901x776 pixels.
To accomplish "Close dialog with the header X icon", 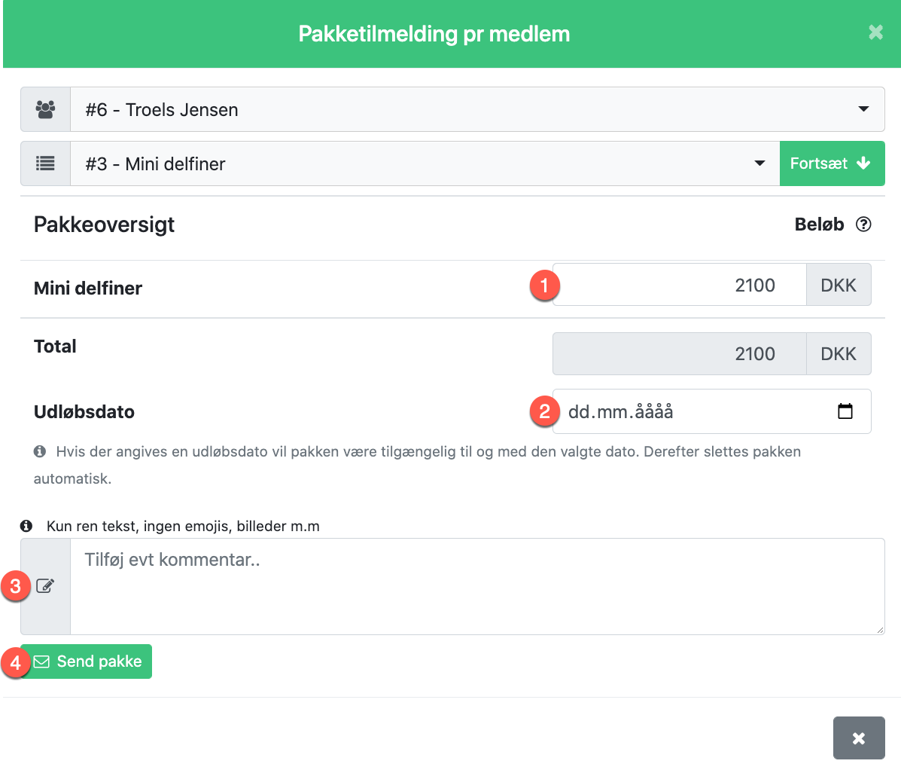I will (x=875, y=32).
